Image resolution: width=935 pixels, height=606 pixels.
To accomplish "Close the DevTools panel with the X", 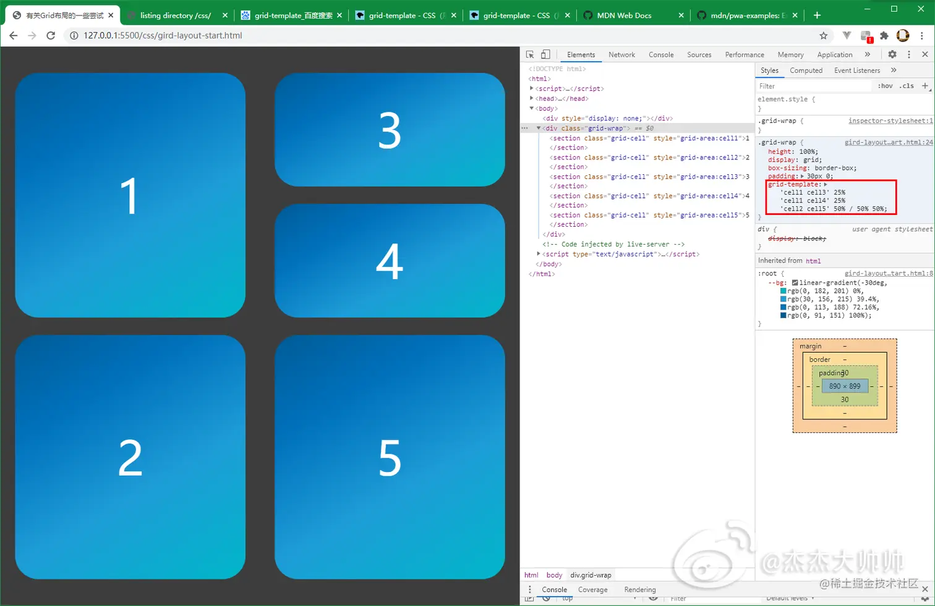I will point(925,54).
